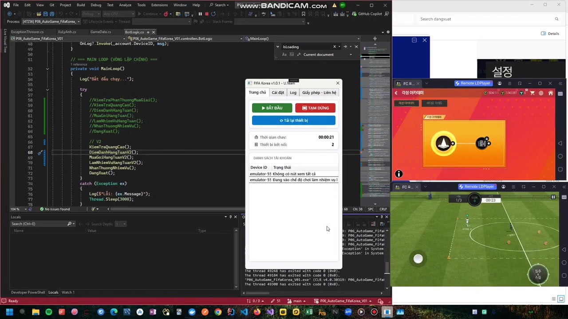Open Giấy phép - Liên hệ tab
This screenshot has height=319, width=568.
pos(319,93)
